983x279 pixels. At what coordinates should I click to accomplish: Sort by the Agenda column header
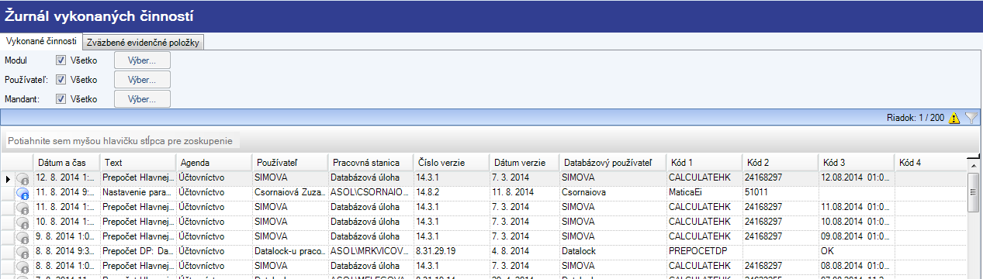tap(214, 163)
